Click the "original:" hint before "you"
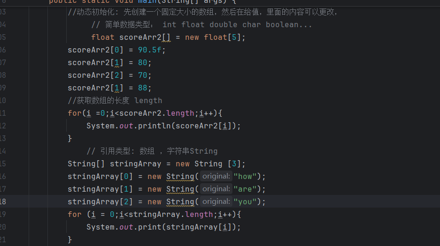The height and width of the screenshot is (246, 440). coord(216,202)
